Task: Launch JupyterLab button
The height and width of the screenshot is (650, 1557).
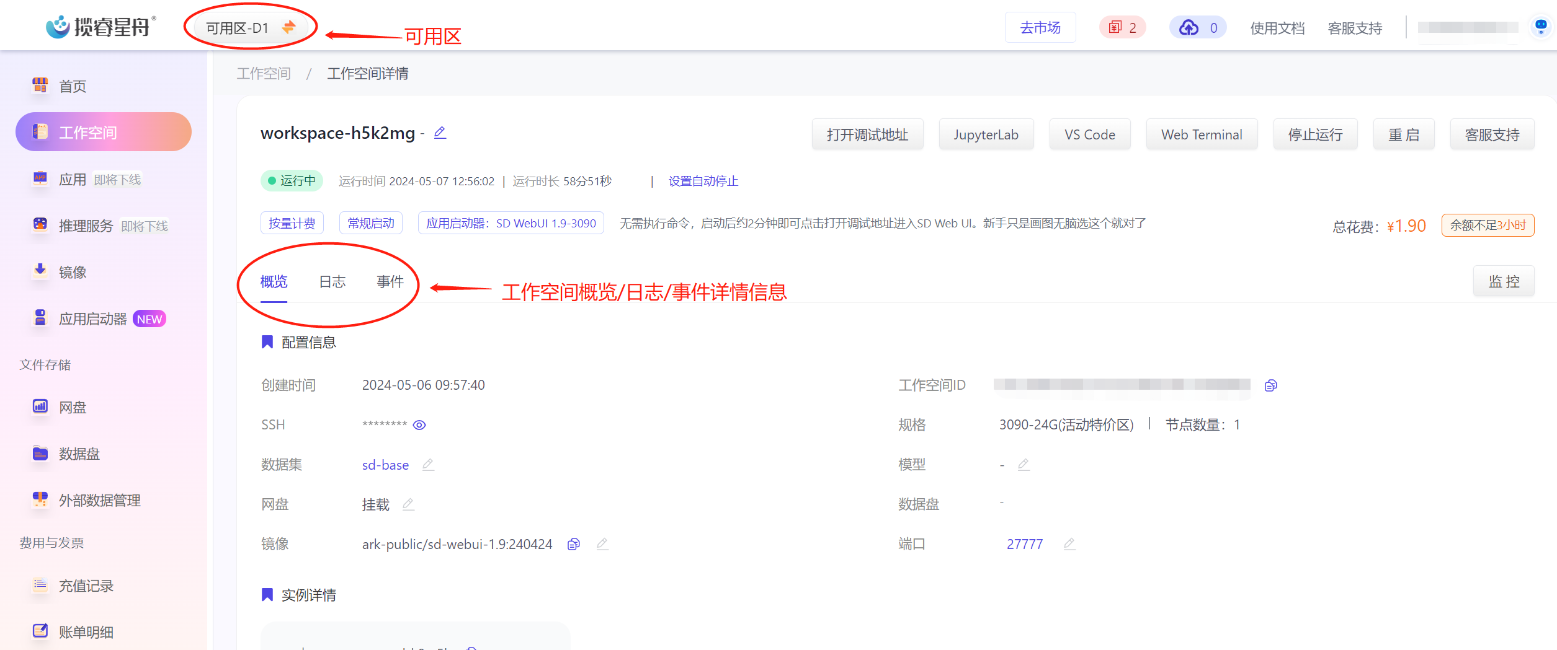Action: click(x=986, y=134)
